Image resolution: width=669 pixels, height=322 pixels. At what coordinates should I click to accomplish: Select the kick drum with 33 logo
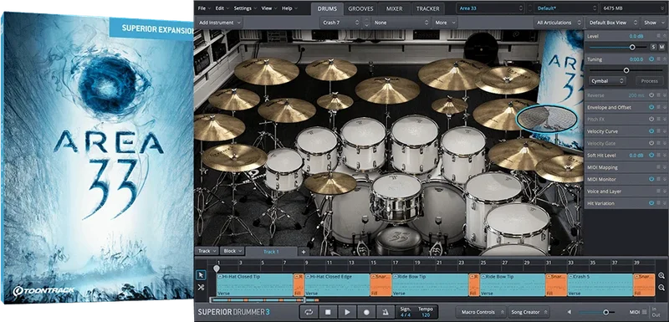(x=400, y=241)
